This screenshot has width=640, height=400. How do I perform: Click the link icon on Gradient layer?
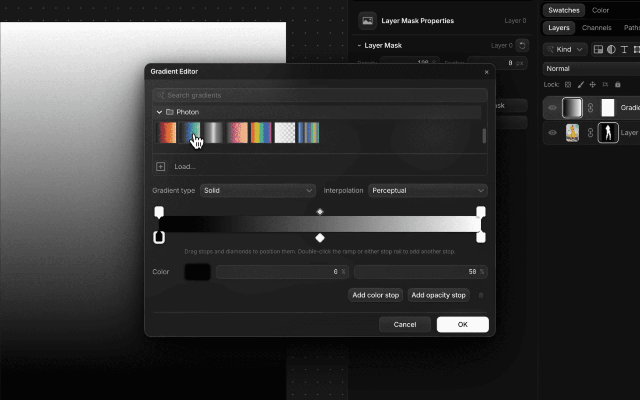point(590,108)
